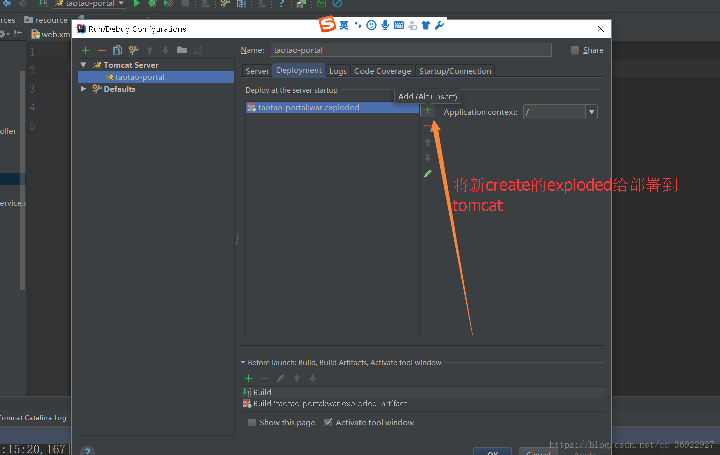Click the resource breadcrumb folder

click(46, 20)
